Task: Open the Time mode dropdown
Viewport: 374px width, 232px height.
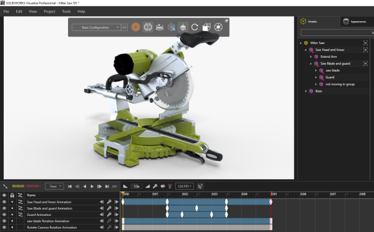Action: click(55, 187)
